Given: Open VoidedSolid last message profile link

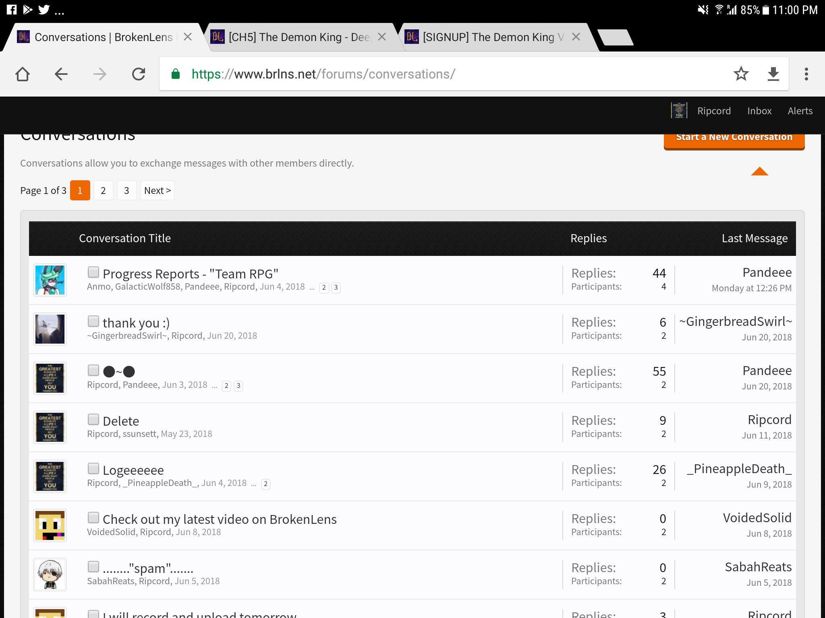Looking at the screenshot, I should [x=757, y=518].
